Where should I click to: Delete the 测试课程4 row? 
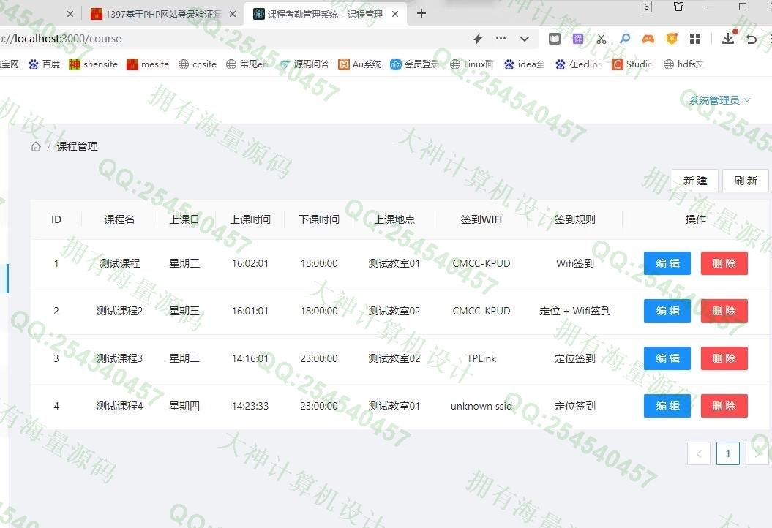pyautogui.click(x=724, y=406)
